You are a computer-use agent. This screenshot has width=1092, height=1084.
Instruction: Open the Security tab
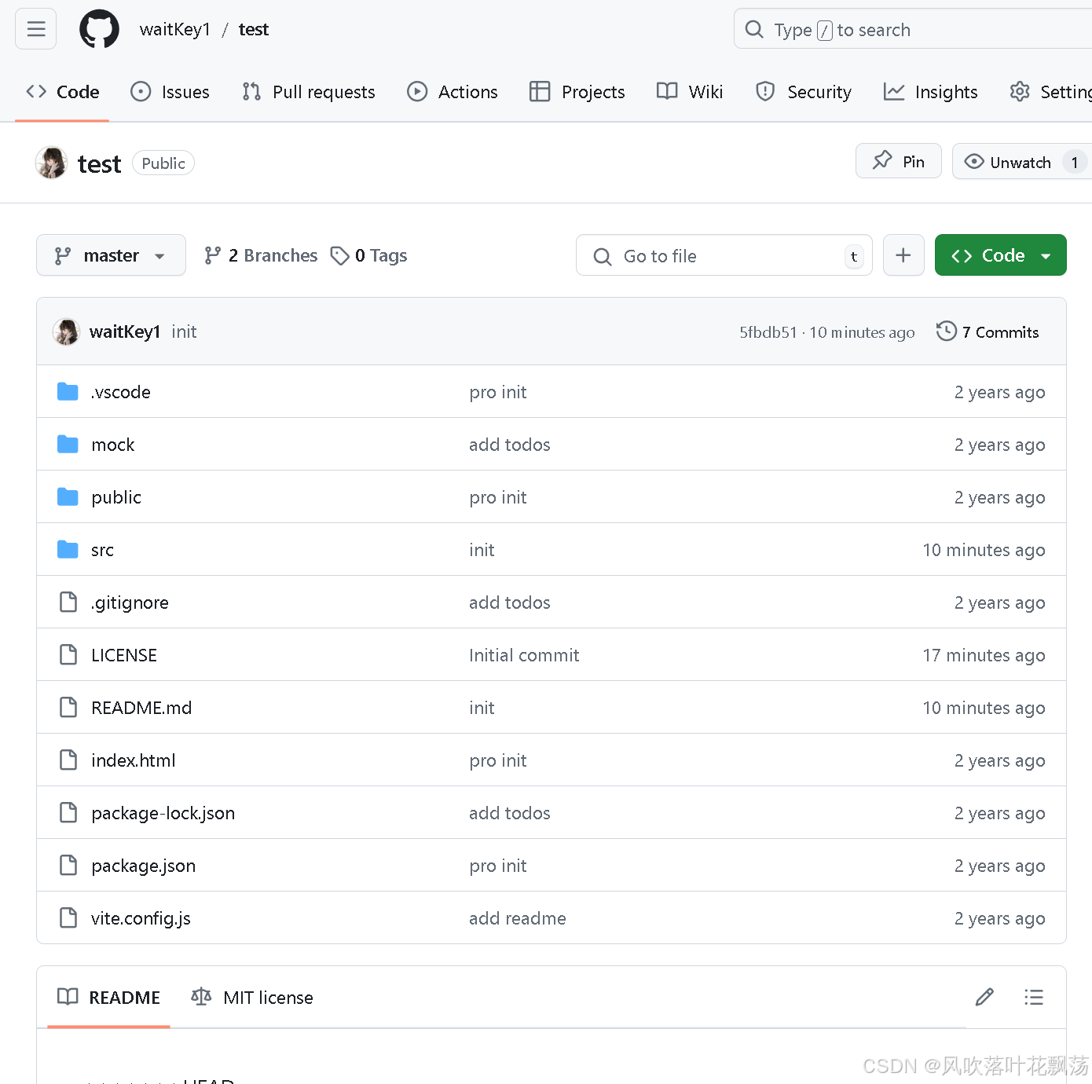pos(804,92)
